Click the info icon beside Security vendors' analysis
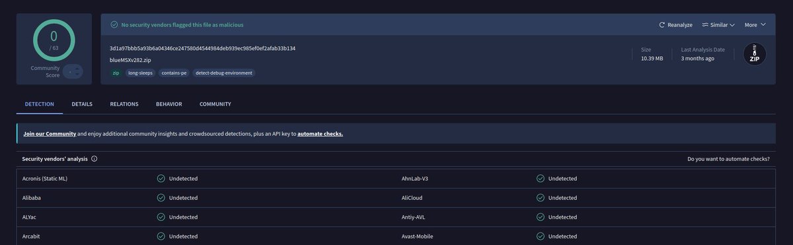The width and height of the screenshot is (793, 245). click(x=94, y=159)
